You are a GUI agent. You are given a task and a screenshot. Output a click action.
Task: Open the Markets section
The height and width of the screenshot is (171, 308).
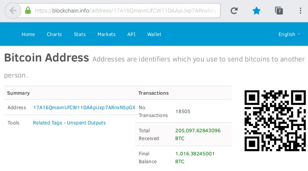[106, 34]
